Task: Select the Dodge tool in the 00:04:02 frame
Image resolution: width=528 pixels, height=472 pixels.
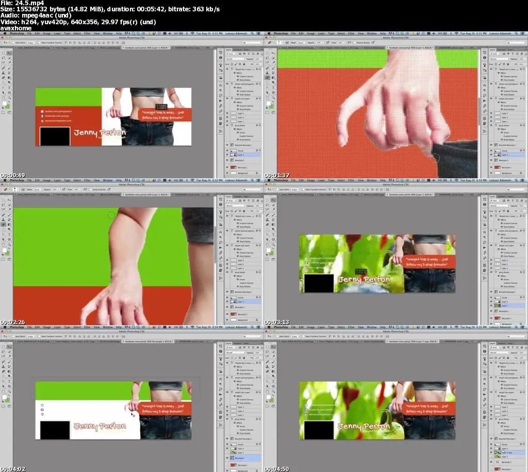Action: [x=9, y=376]
